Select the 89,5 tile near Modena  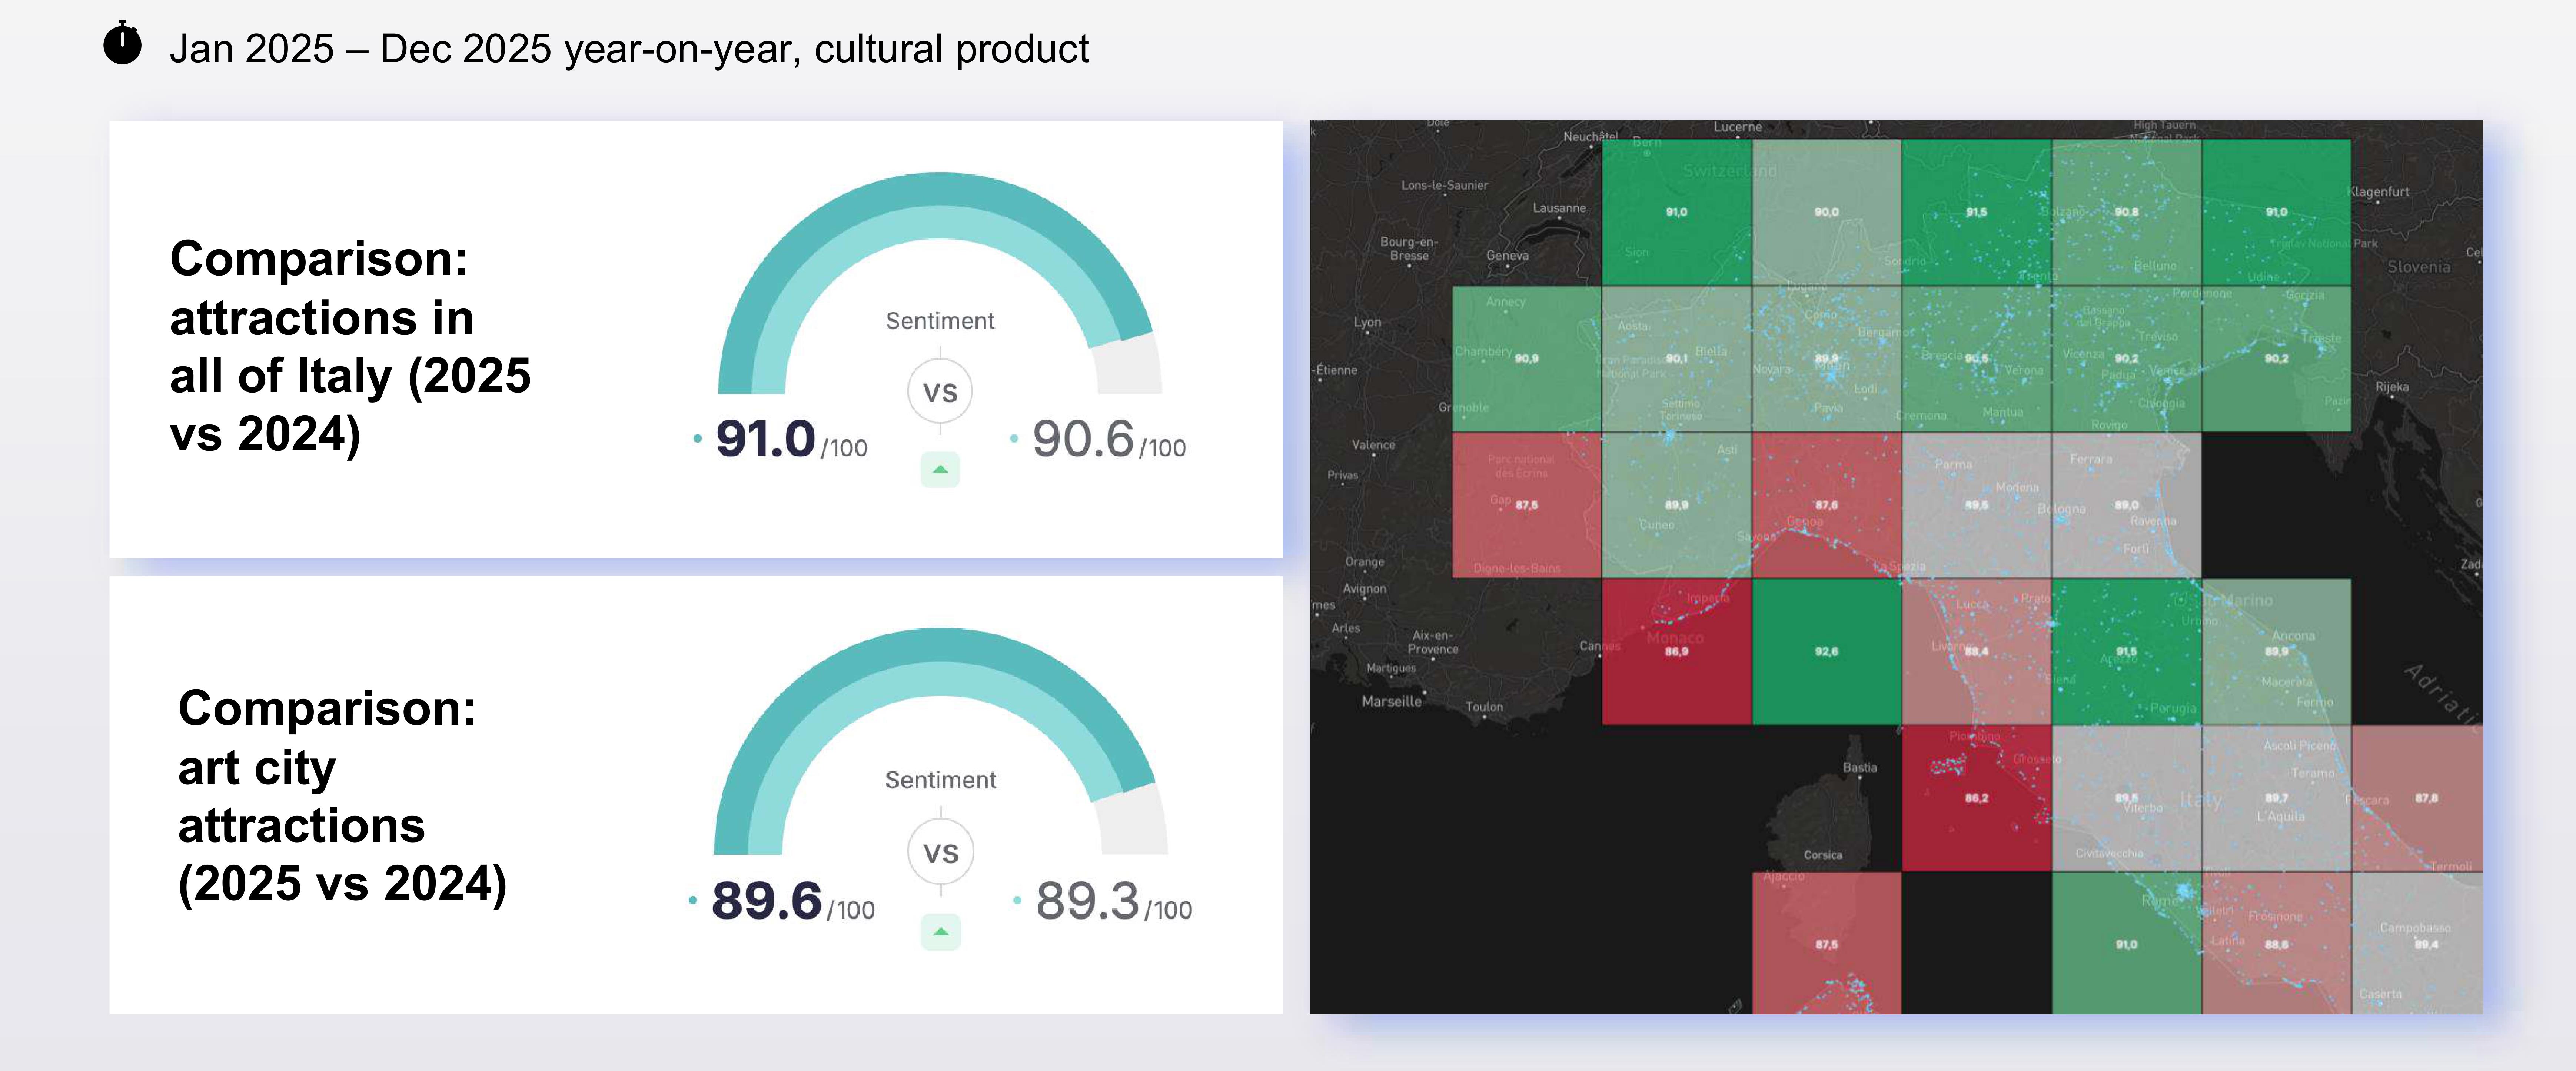point(1977,505)
